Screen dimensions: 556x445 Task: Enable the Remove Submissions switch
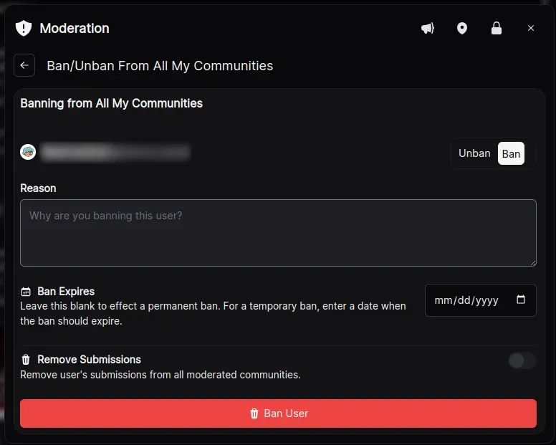click(x=522, y=360)
